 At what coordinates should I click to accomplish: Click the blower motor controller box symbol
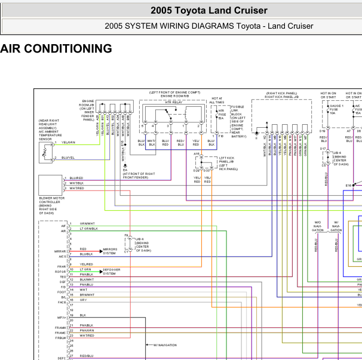pyautogui.click(x=50, y=185)
